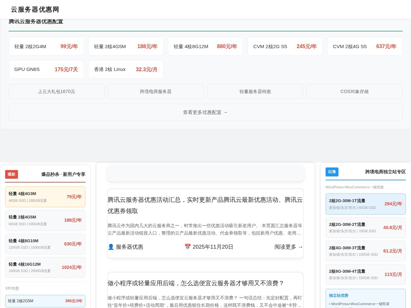The width and height of the screenshot is (411, 308).
Task: Click the first article's summary paragraph
Action: click(x=205, y=229)
